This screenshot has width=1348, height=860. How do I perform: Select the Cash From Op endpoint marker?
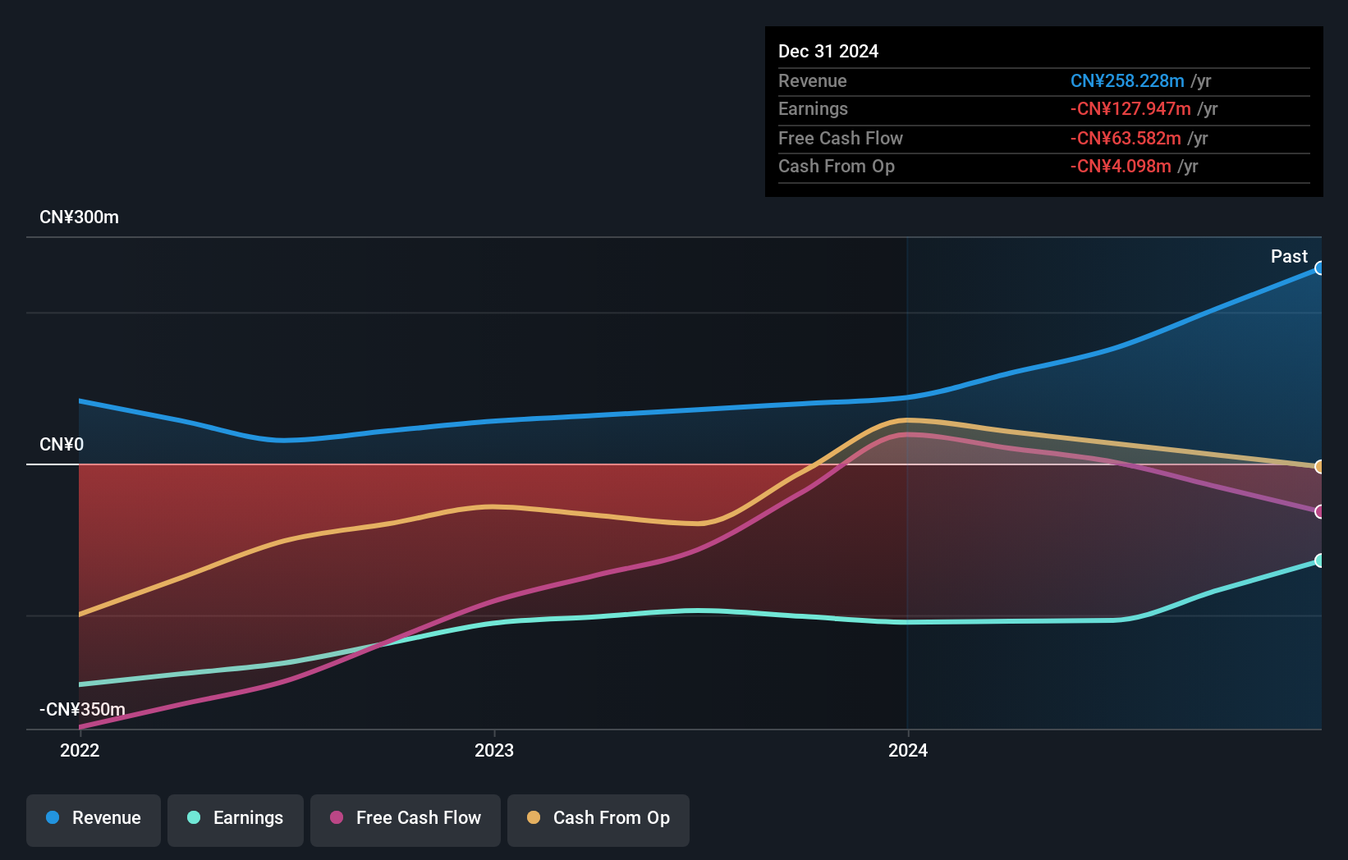(x=1320, y=466)
